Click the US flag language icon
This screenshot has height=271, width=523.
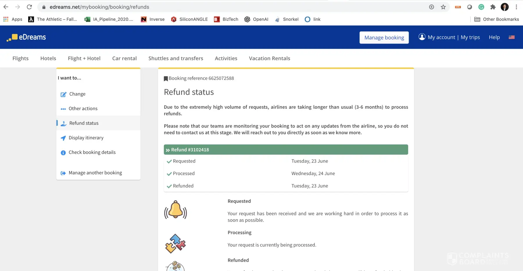click(x=512, y=37)
